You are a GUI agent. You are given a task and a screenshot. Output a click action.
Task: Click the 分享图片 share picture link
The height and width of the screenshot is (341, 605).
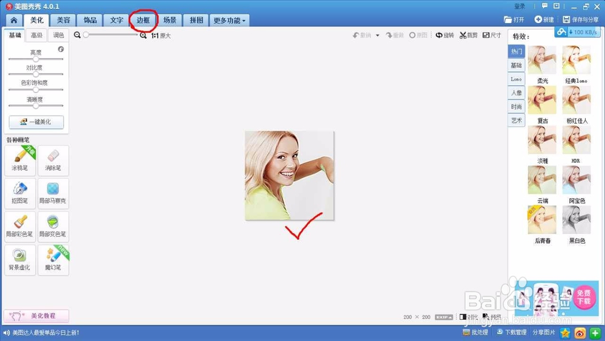coord(544,332)
